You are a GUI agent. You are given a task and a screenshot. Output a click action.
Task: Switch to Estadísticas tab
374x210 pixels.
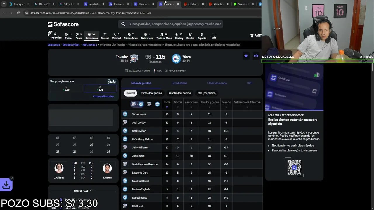[x=179, y=83]
